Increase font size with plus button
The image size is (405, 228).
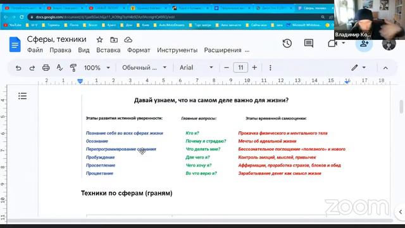coord(254,68)
